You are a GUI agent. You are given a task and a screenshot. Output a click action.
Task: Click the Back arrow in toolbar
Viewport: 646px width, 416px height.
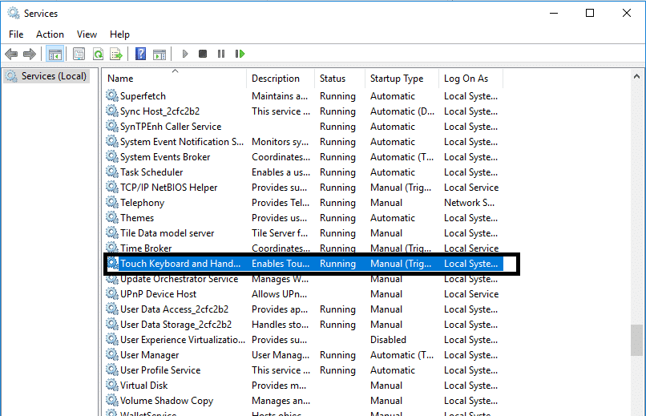click(x=11, y=54)
